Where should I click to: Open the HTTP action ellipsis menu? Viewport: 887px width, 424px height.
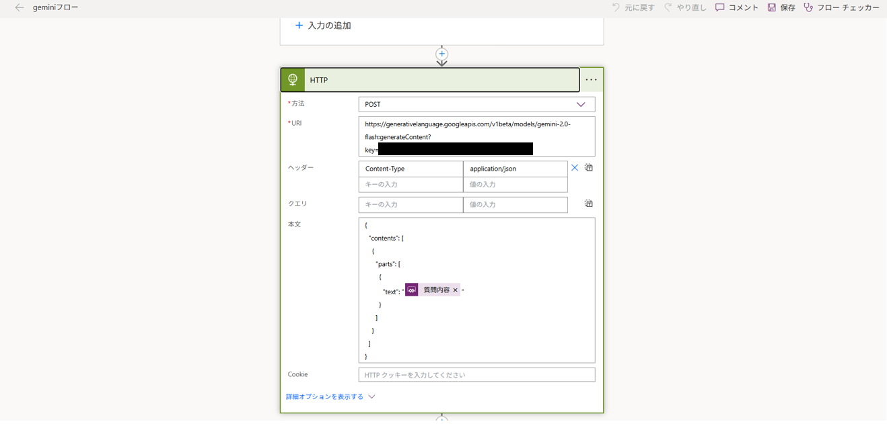pos(591,80)
